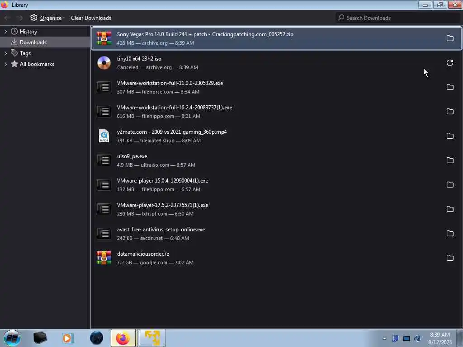Viewport: 463px width, 347px height.
Task: Click the disc icon of tiny10 iso
Action: click(x=104, y=63)
